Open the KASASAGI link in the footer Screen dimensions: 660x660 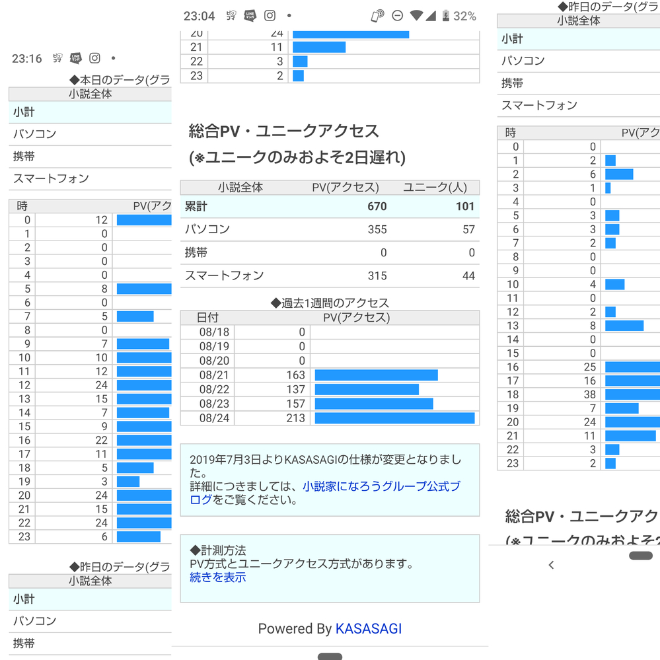(368, 629)
